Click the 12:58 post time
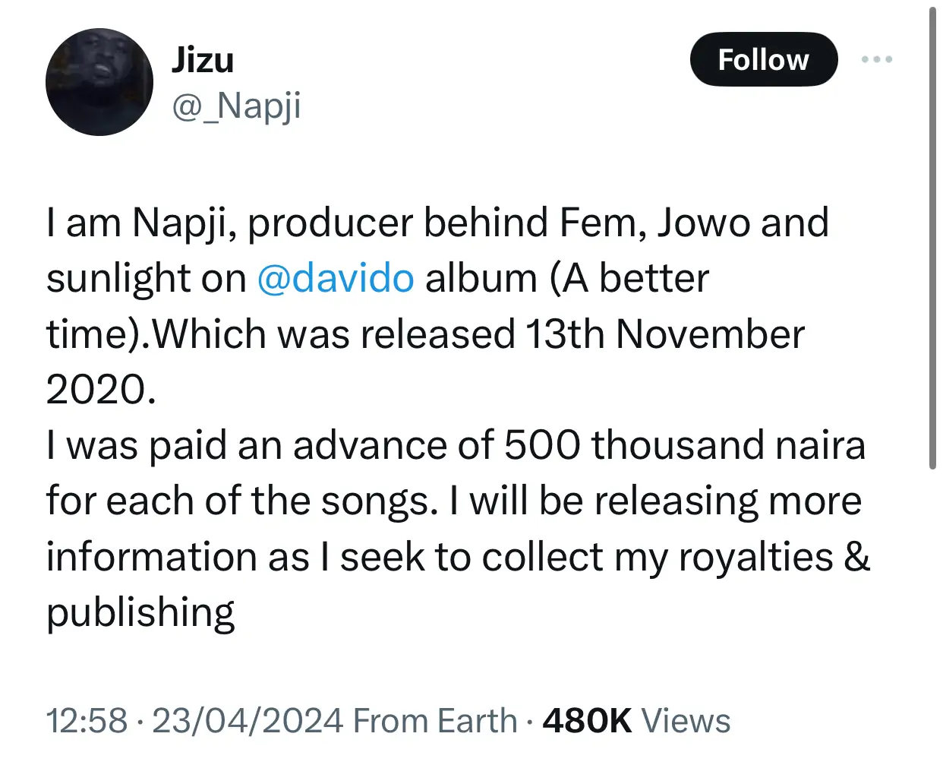943x765 pixels. point(86,720)
